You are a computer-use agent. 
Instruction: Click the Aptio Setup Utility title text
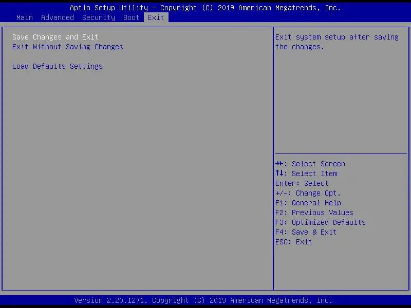(205, 8)
